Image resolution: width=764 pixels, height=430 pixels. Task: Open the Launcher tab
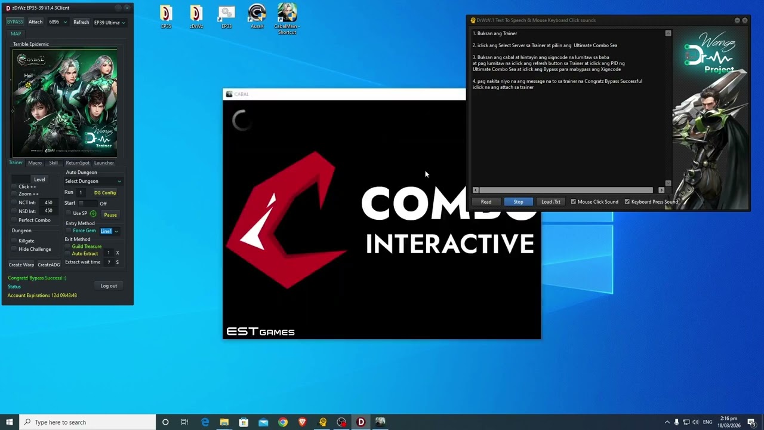pyautogui.click(x=104, y=162)
